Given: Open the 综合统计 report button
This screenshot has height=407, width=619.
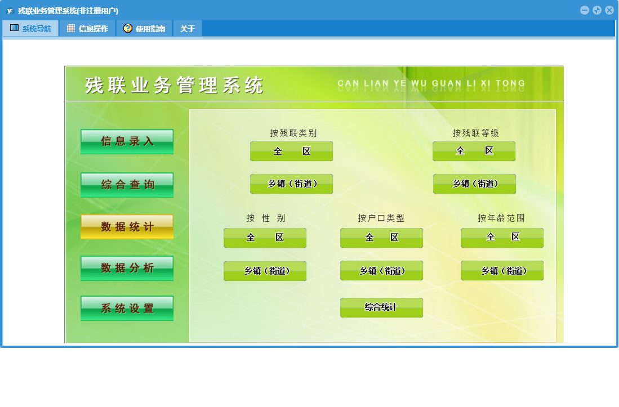Looking at the screenshot, I should [382, 307].
